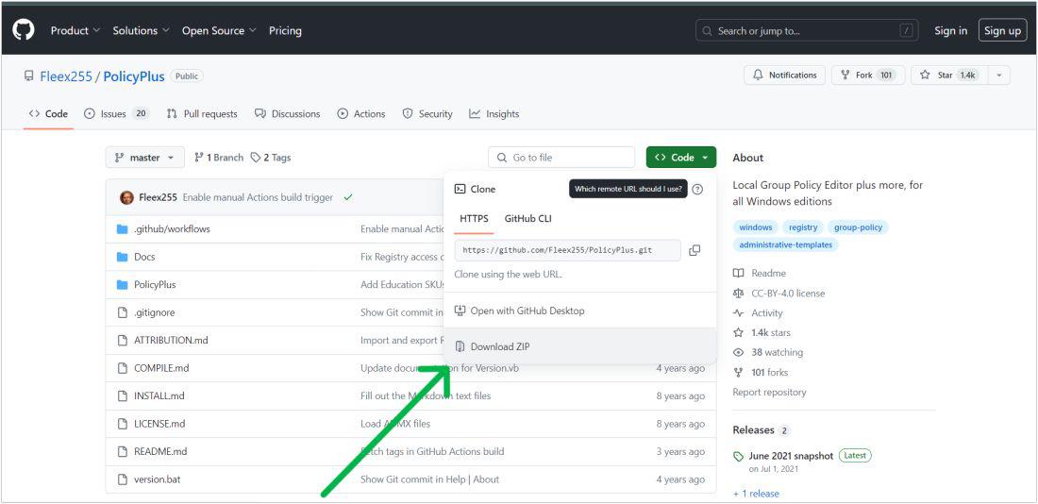The image size is (1038, 504).
Task: Open LICENSE.md file
Action: (x=159, y=424)
